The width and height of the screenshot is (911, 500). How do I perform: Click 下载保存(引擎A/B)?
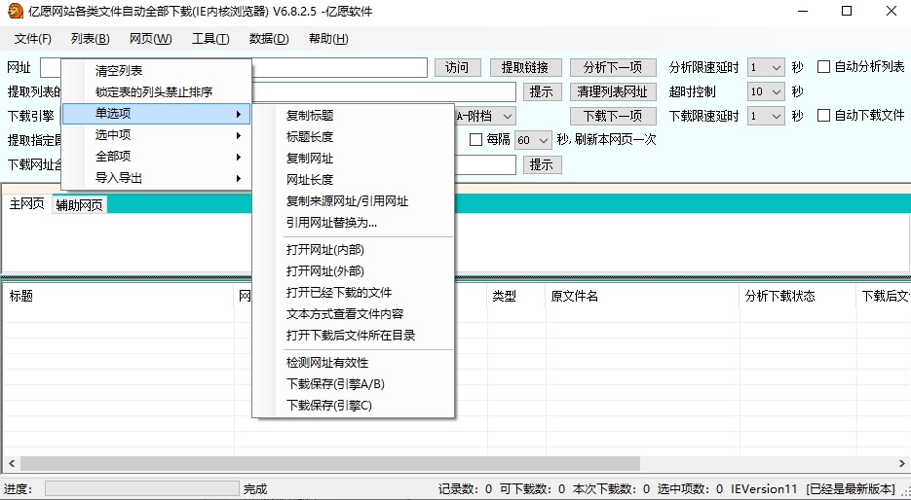[354, 384]
